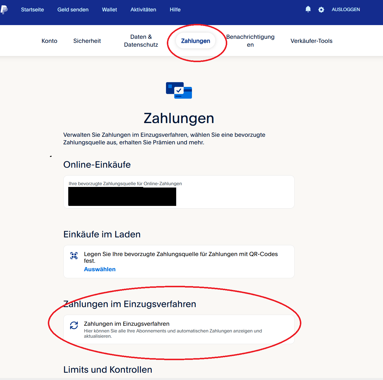Open Geld senden menu item
The image size is (383, 380).
[x=73, y=10]
